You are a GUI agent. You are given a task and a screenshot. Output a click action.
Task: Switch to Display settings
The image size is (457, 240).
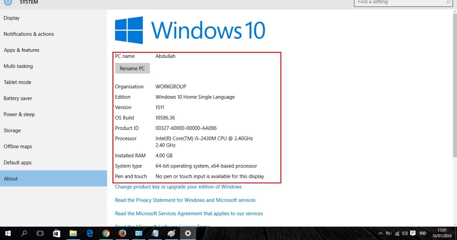pyautogui.click(x=11, y=18)
